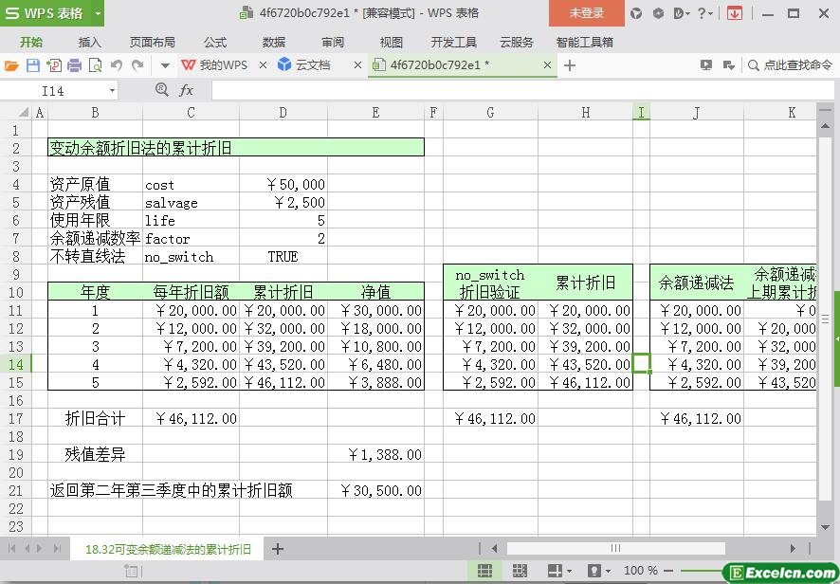Open the Name Box dropdown arrow

[x=112, y=90]
